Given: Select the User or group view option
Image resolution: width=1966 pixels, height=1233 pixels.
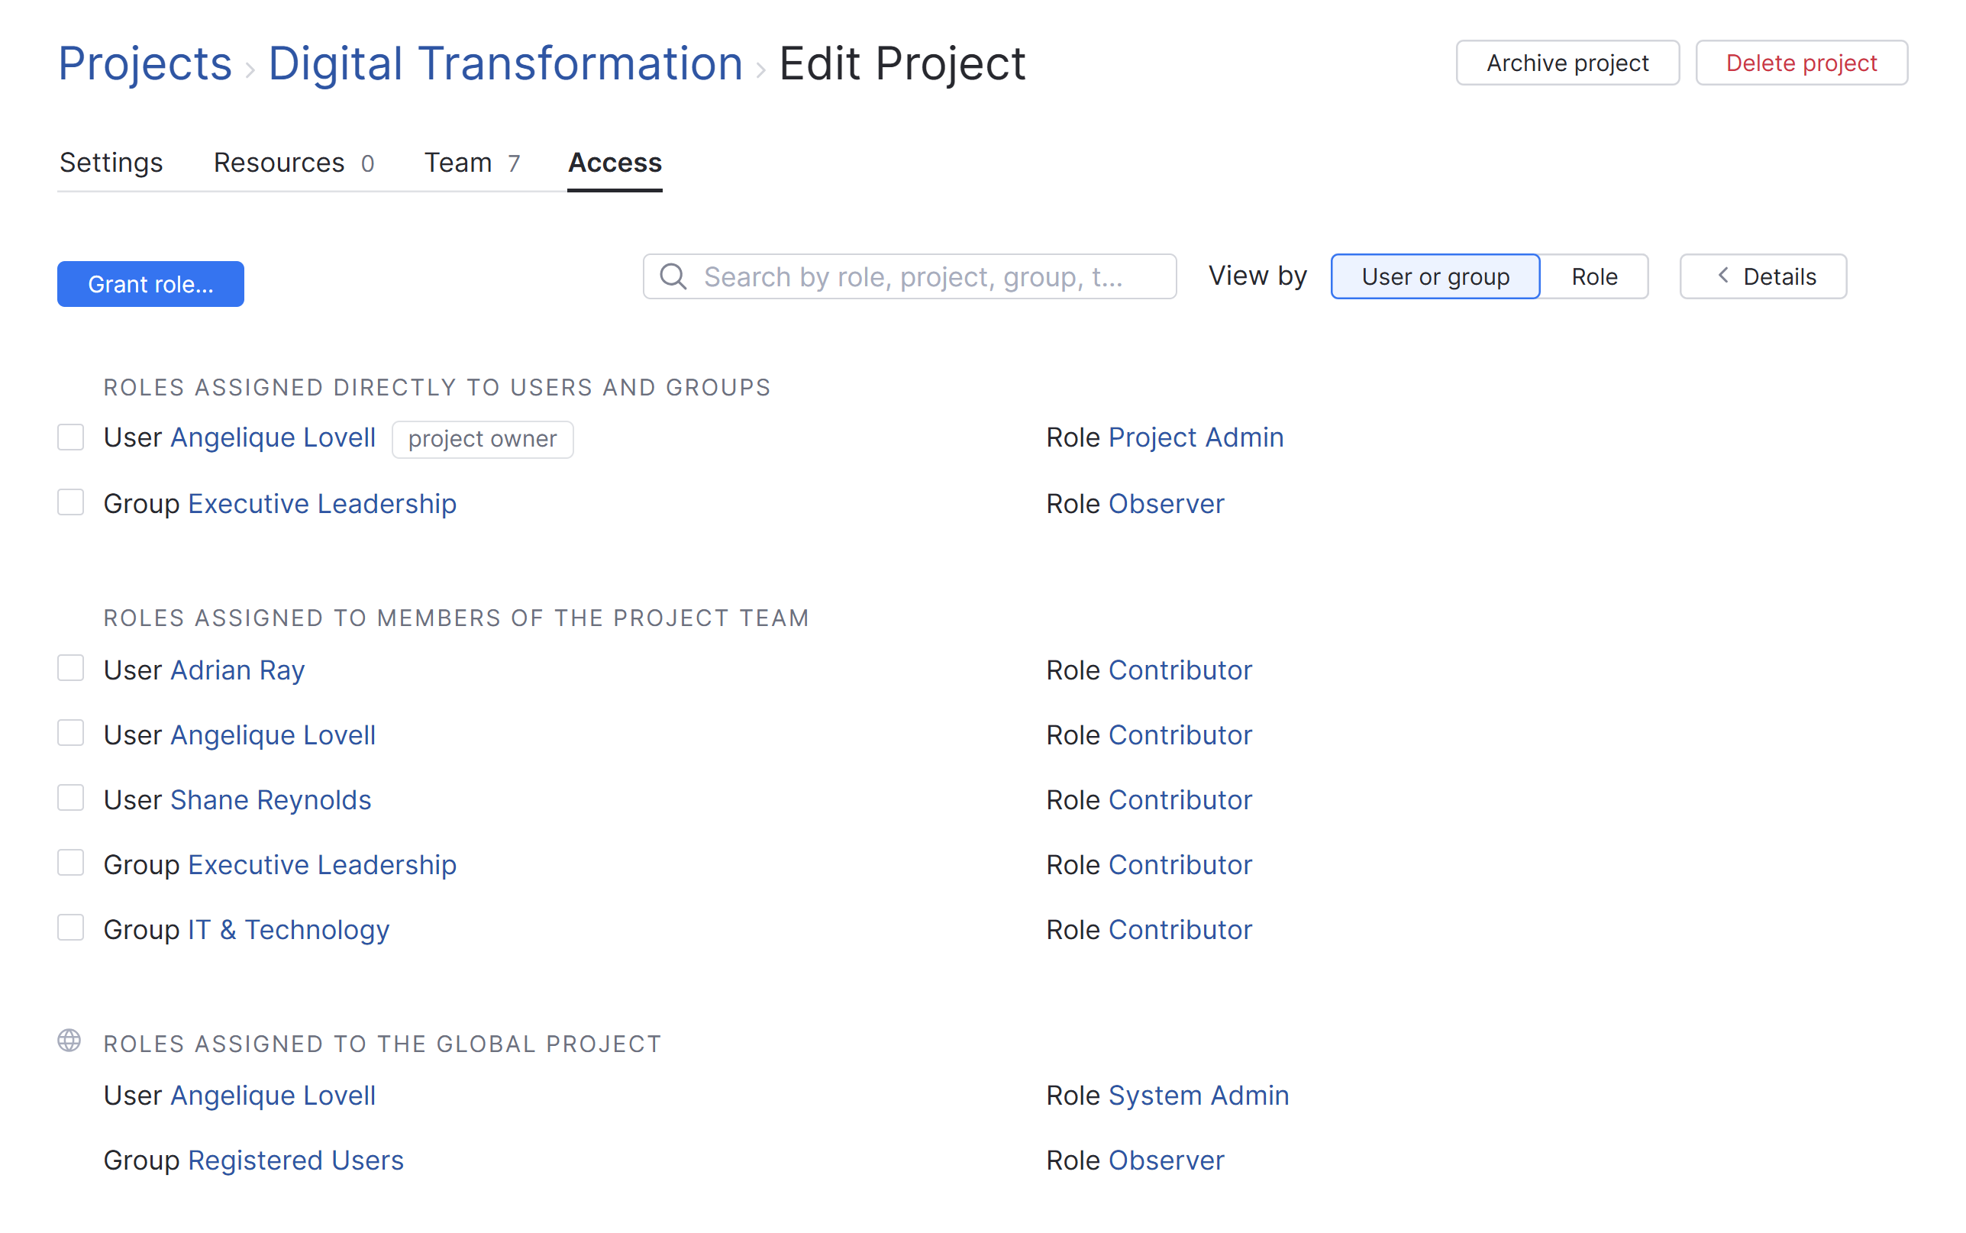Looking at the screenshot, I should (1435, 276).
